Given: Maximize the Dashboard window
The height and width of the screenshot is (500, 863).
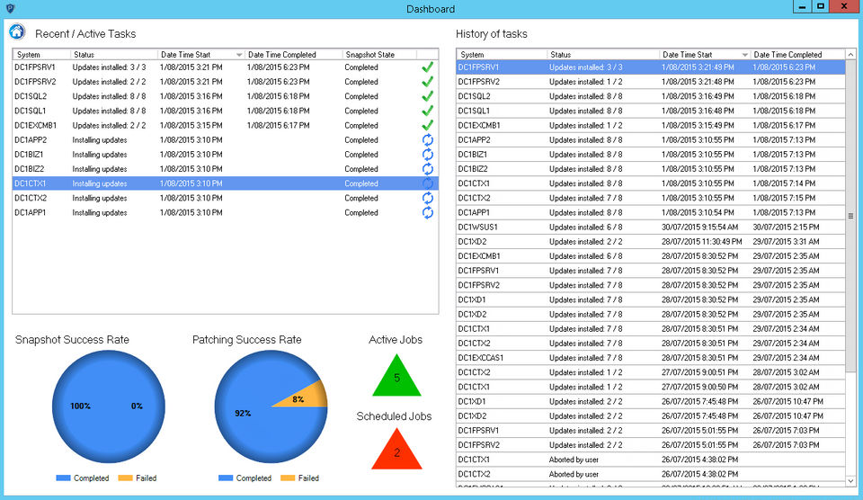Looking at the screenshot, I should [x=821, y=6].
